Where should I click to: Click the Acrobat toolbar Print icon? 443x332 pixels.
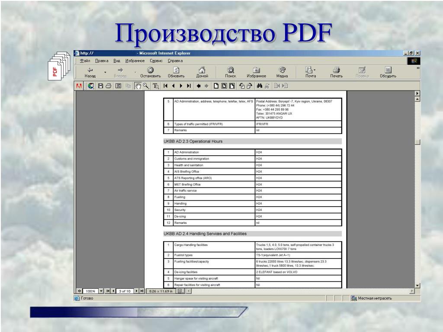click(x=109, y=86)
